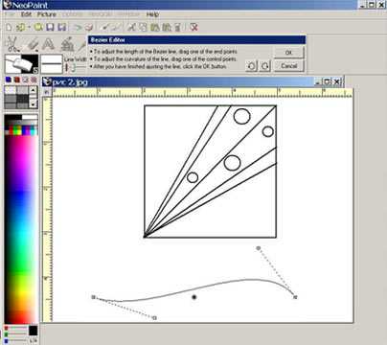The image size is (387, 345).
Task: Open the Picture menu
Action: (x=47, y=14)
